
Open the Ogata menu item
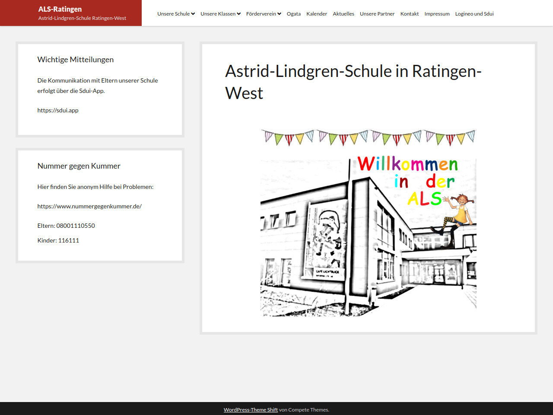[x=293, y=14]
